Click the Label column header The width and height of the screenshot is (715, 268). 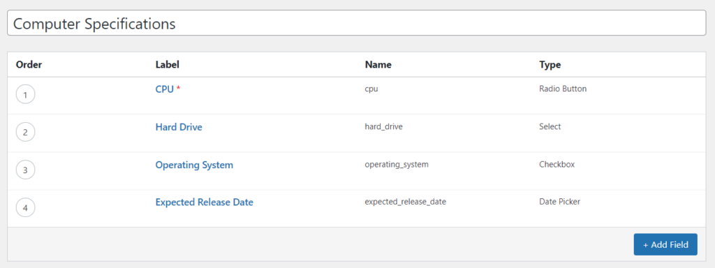[168, 65]
